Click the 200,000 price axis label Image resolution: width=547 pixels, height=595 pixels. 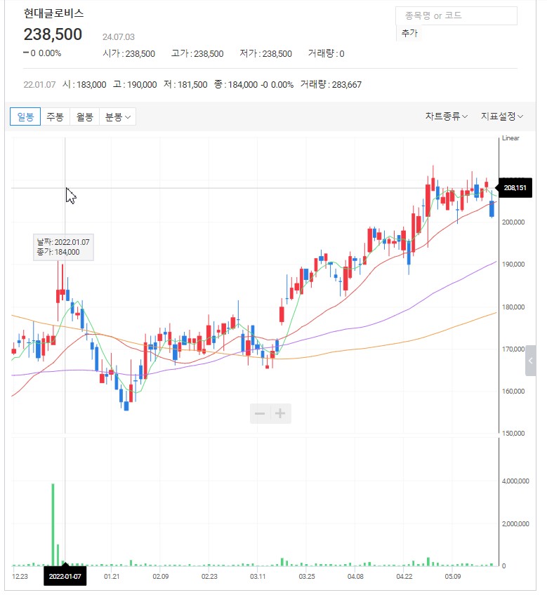tap(513, 222)
